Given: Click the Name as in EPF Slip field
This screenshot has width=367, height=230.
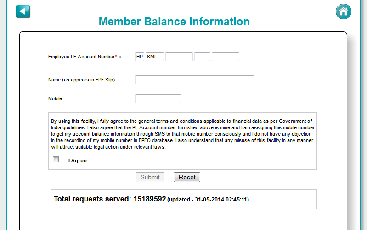Looking at the screenshot, I should tap(194, 80).
